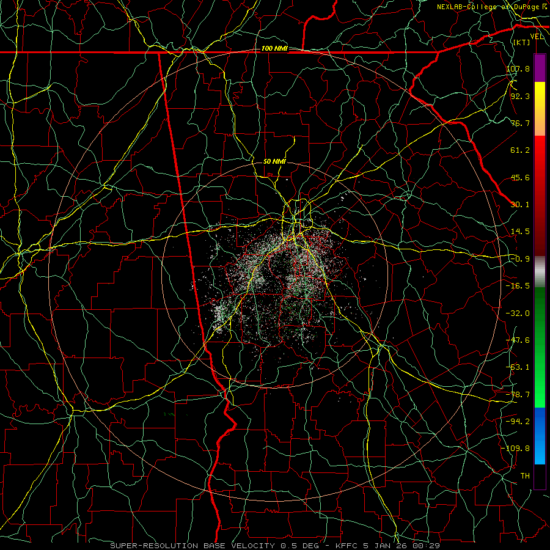The image size is (550, 550).
Task: Click the [KT] units label
Action: [522, 42]
